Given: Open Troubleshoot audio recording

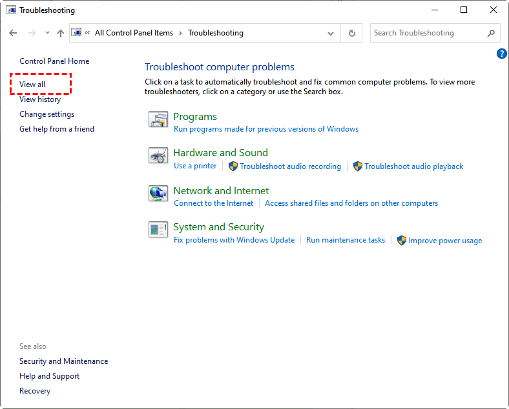Looking at the screenshot, I should pos(290,166).
